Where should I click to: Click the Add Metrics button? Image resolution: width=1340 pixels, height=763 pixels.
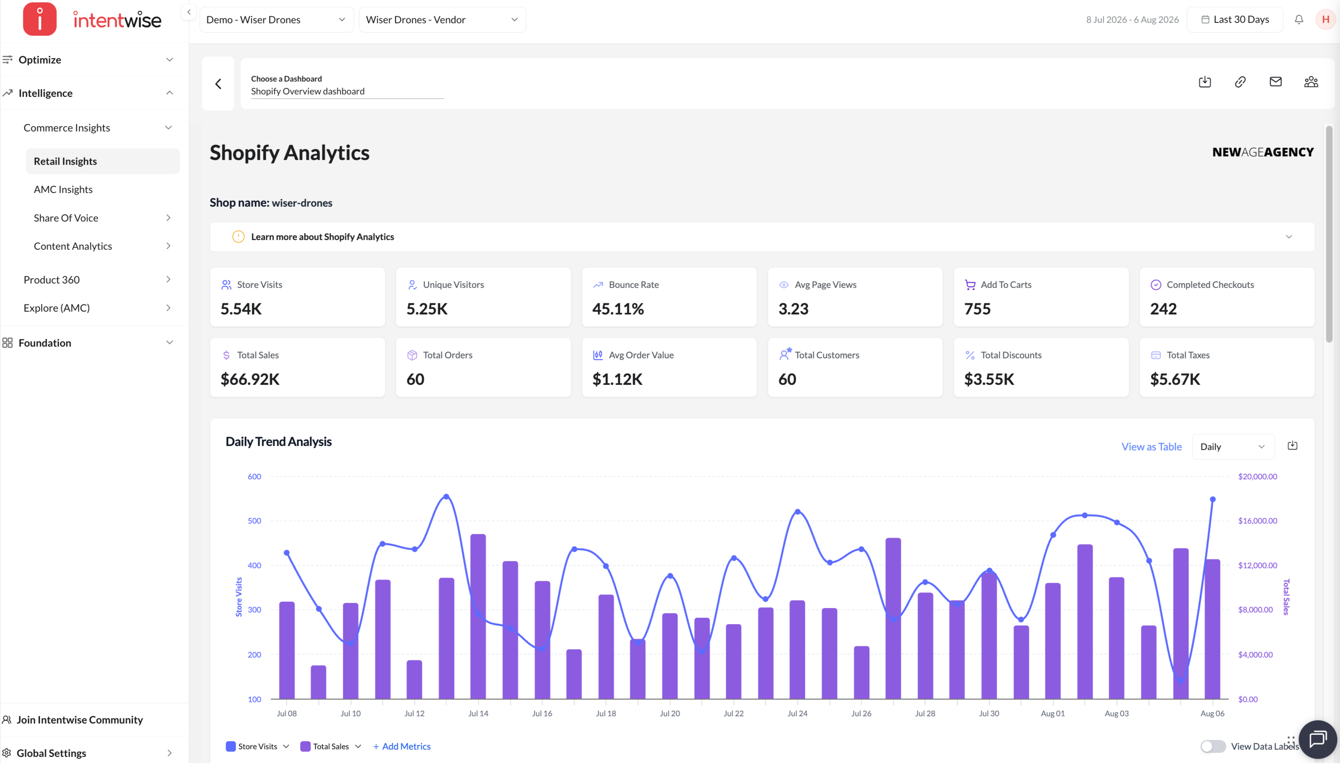(402, 746)
